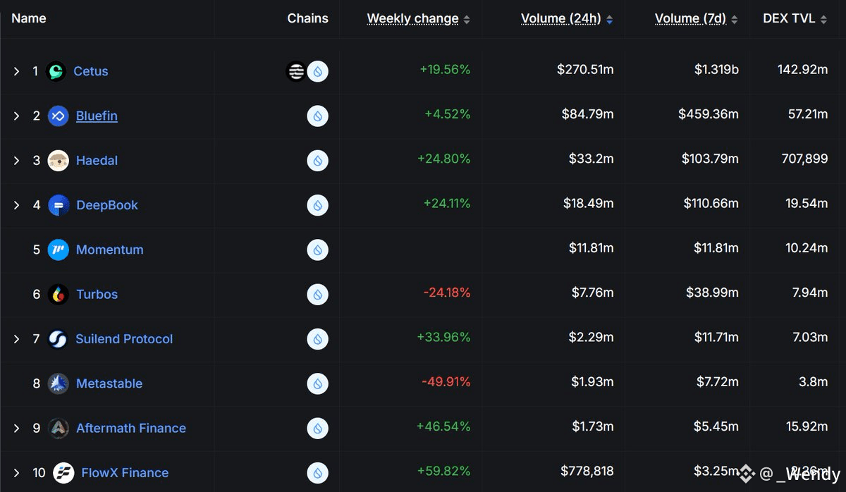Click the Sui chain icon in Metastable row
Image resolution: width=846 pixels, height=492 pixels.
pyautogui.click(x=317, y=383)
